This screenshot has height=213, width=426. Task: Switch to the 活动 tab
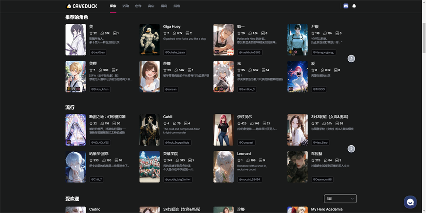[125, 6]
